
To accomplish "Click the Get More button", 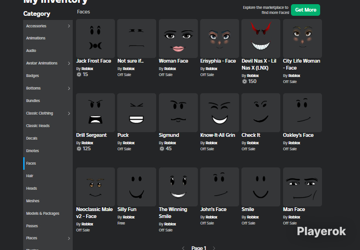I will [305, 10].
